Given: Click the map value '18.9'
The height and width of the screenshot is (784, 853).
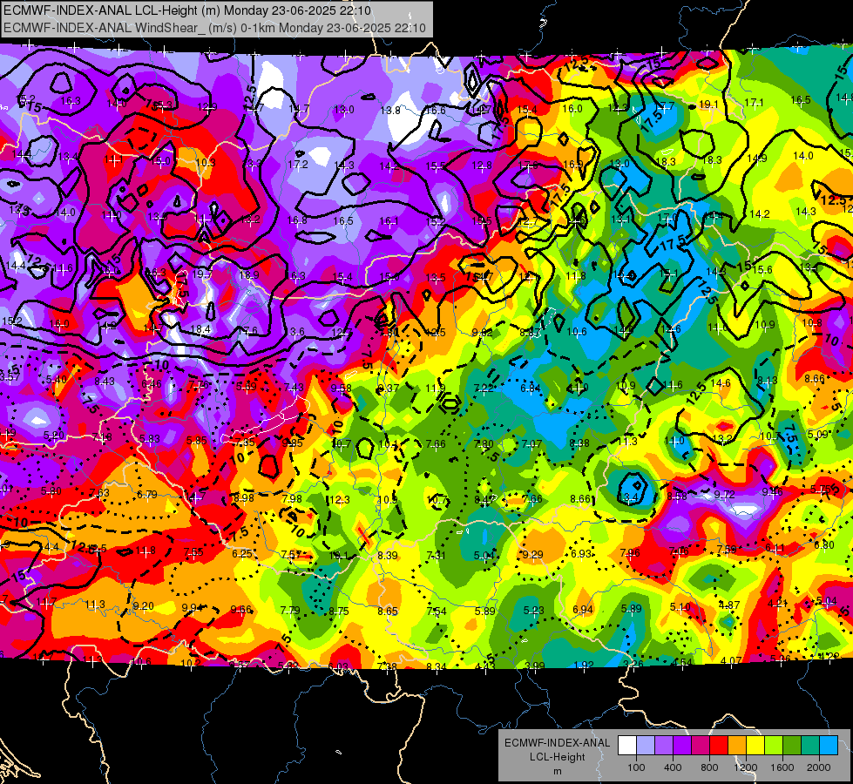Looking at the screenshot, I should click(x=248, y=274).
